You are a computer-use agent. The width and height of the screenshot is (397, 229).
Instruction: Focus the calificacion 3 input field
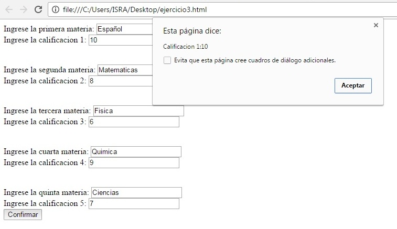134,122
